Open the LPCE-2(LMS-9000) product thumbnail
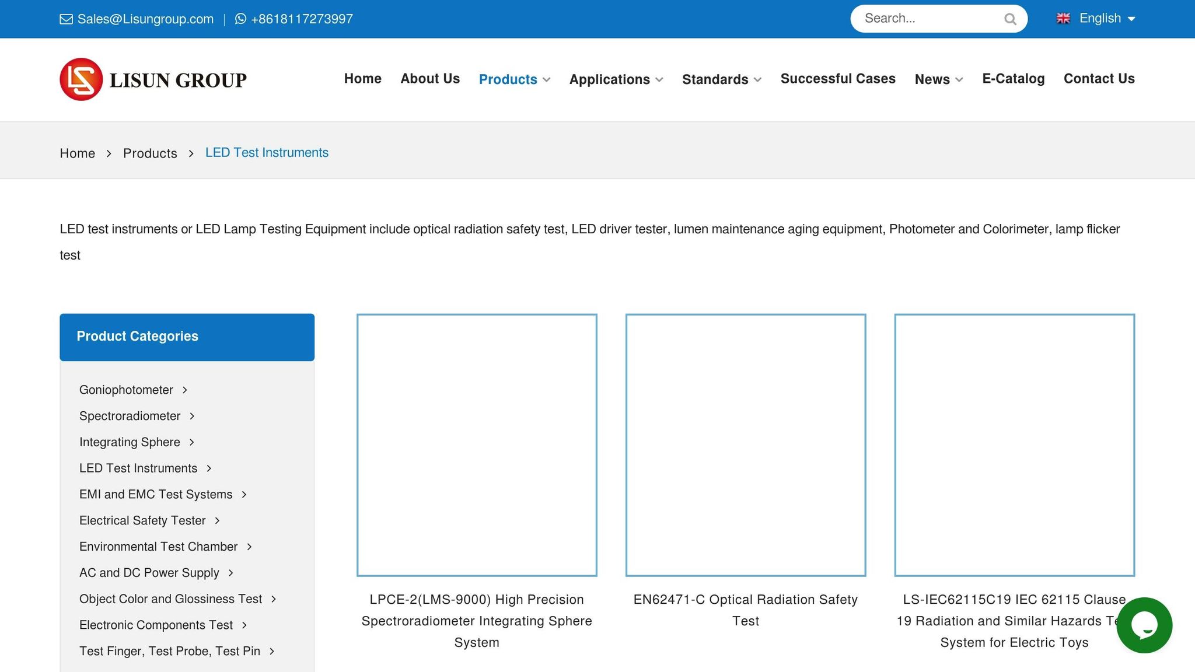1195x672 pixels. point(477,445)
